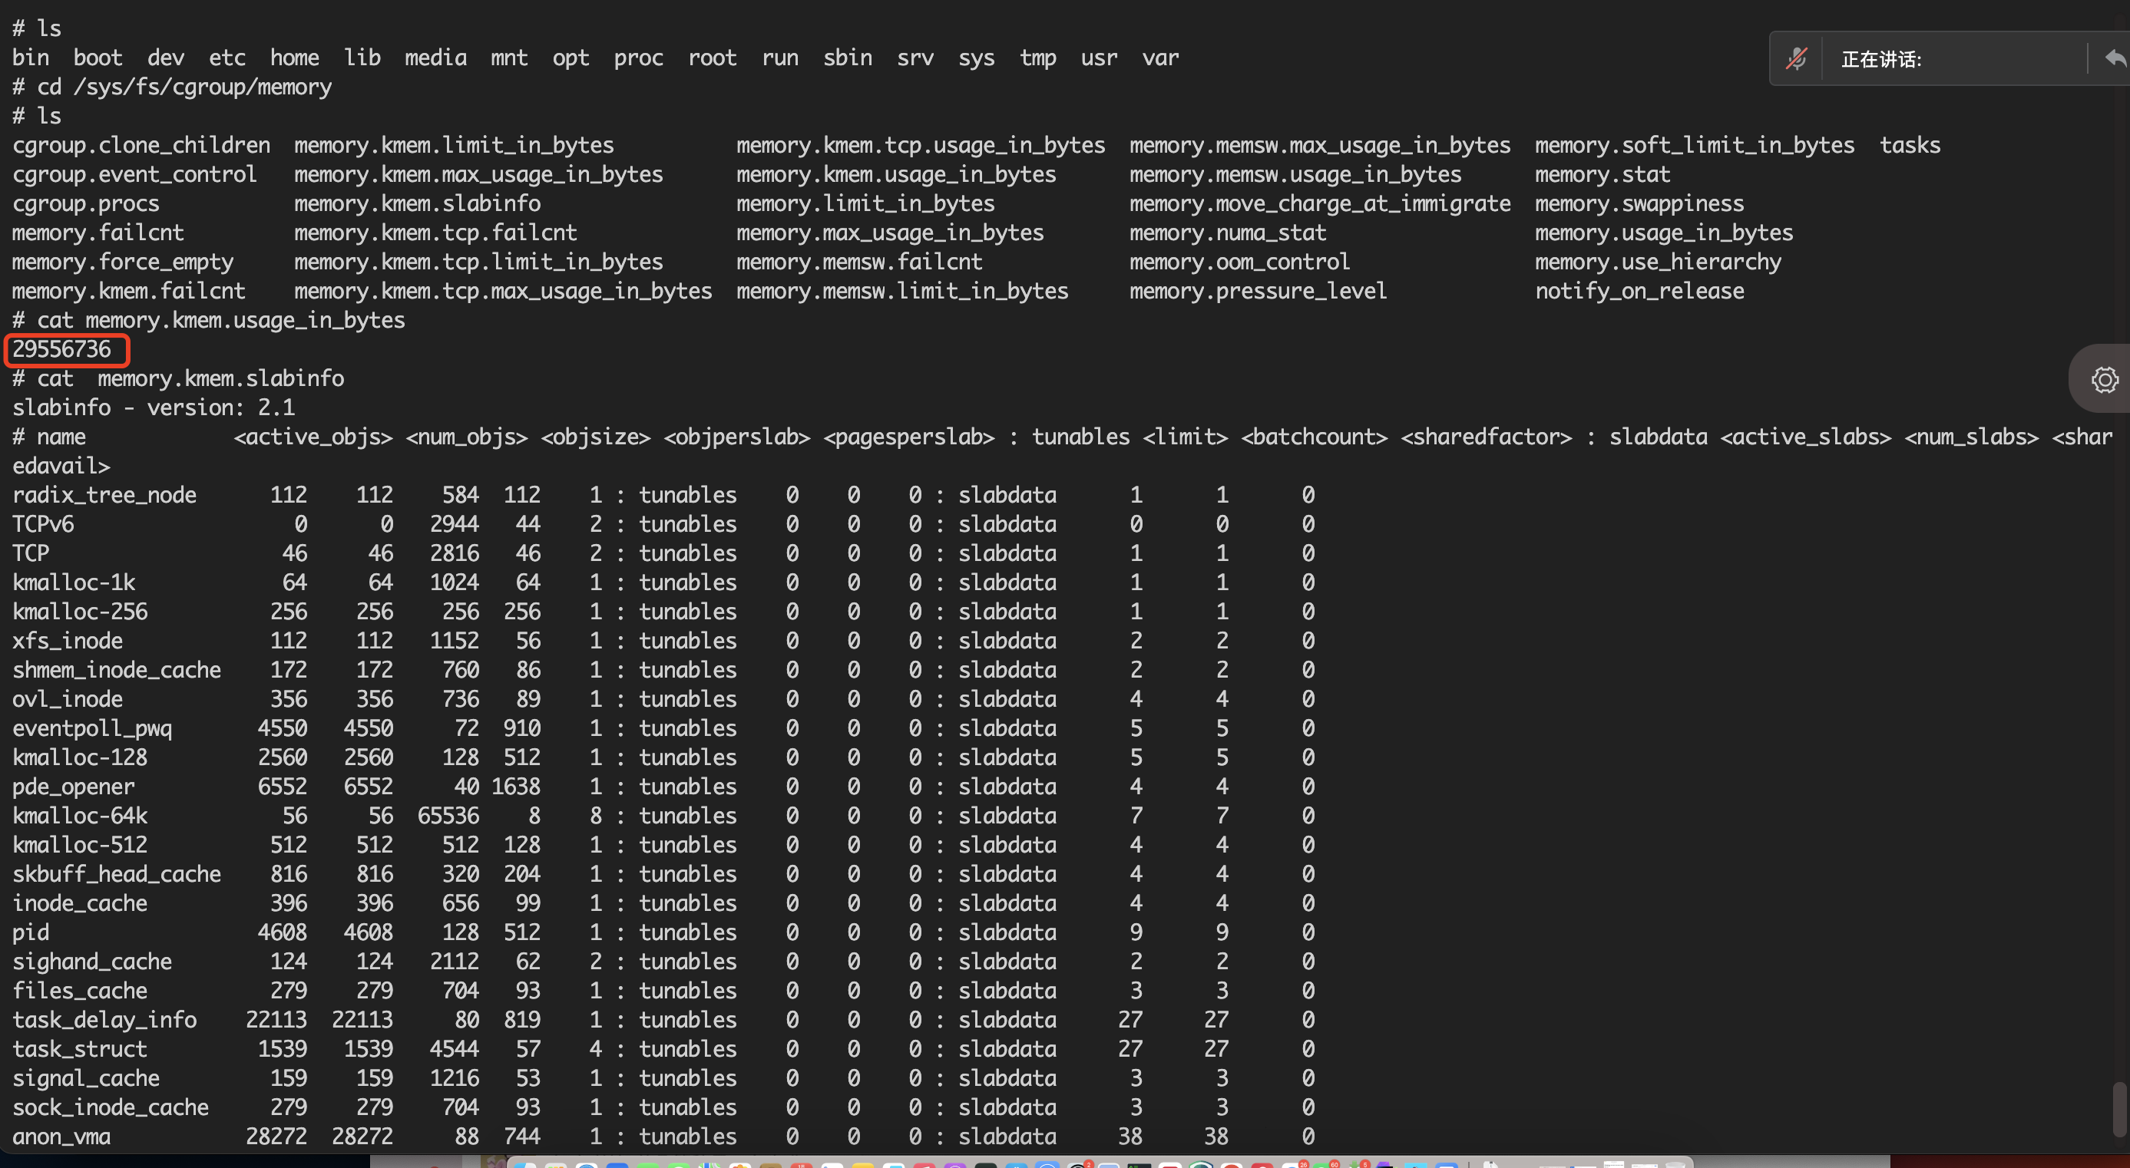Click the '<active_objs>' column header
2130x1168 pixels.
(x=313, y=437)
